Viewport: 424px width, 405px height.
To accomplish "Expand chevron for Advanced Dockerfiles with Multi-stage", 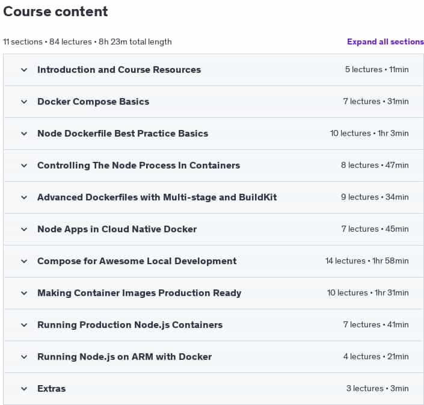I will [24, 197].
